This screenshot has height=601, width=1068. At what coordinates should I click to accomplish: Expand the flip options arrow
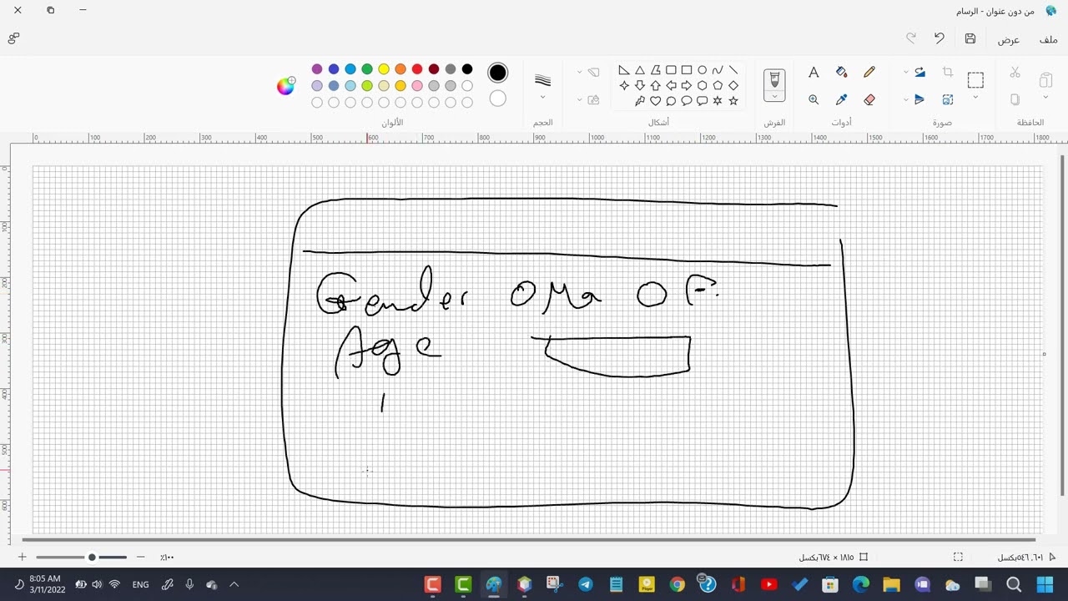(x=906, y=99)
